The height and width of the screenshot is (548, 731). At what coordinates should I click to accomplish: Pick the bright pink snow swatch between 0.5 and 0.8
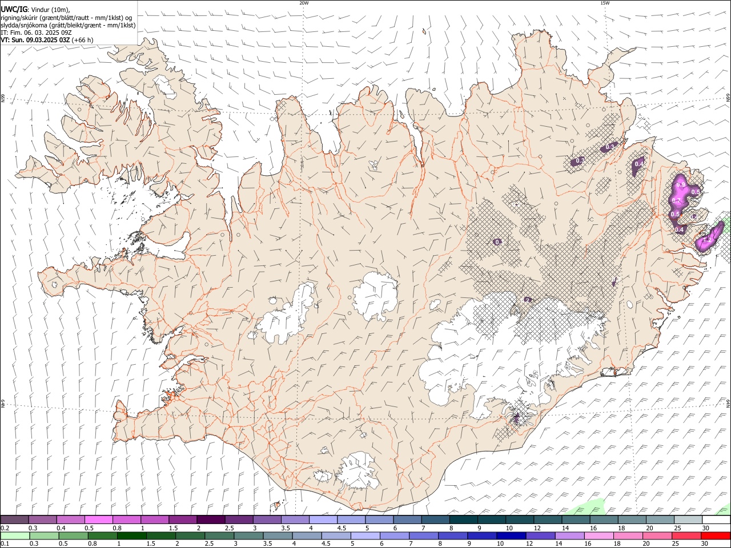(98, 519)
